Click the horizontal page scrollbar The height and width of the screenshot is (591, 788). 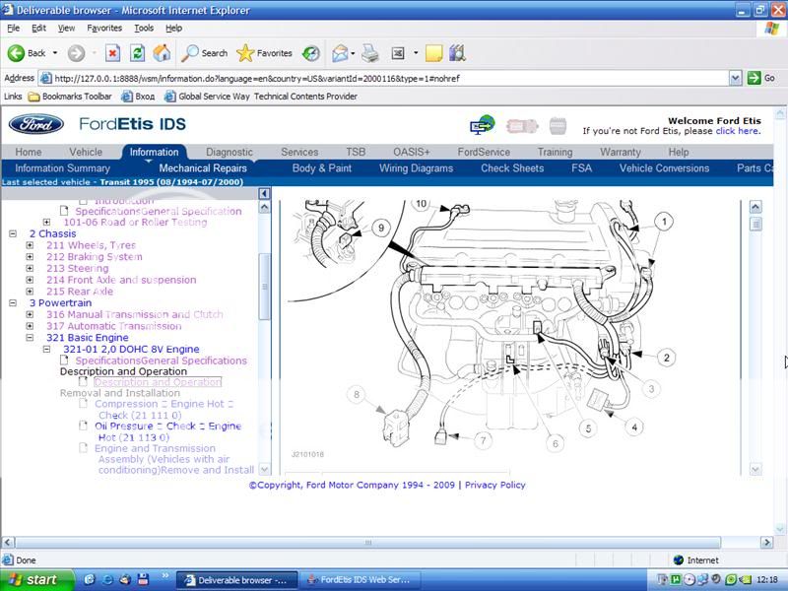(367, 543)
